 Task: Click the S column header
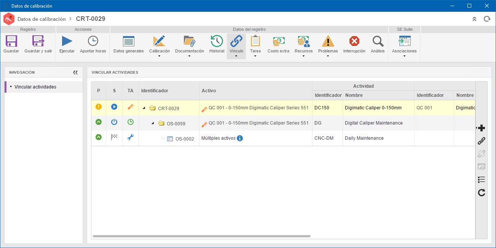[114, 91]
